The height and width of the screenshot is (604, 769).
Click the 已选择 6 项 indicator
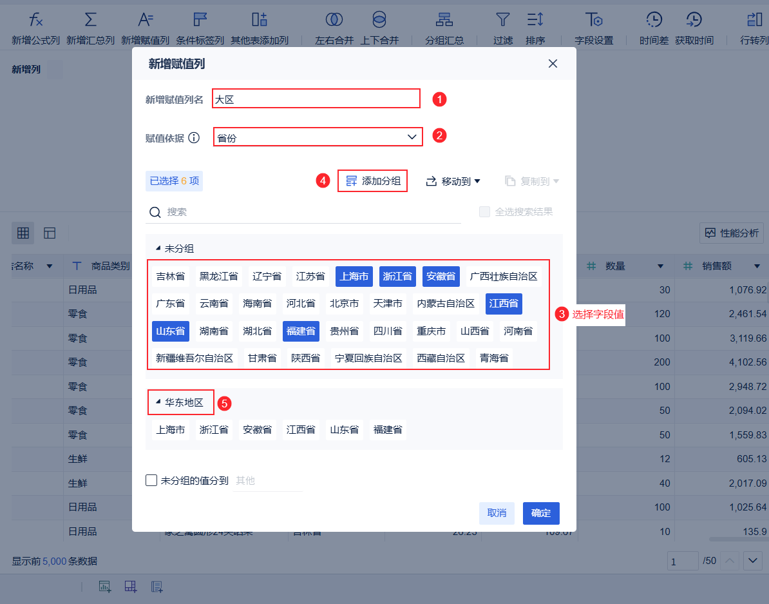[x=174, y=180]
